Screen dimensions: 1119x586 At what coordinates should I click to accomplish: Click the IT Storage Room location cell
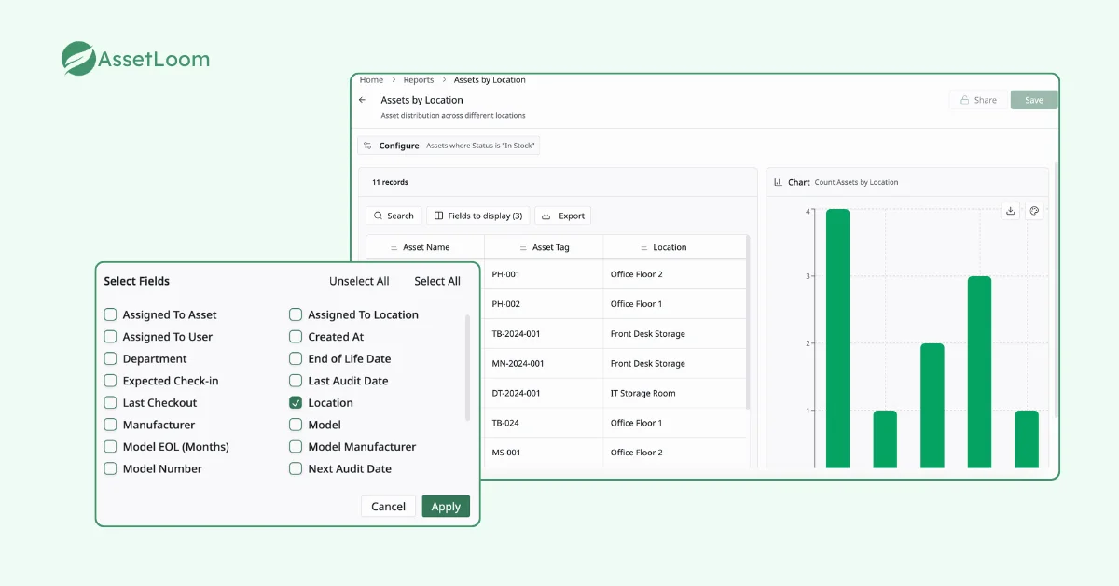674,394
